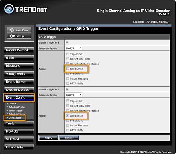Check Trigger Out for Trigger In 1
The image size is (176, 154).
point(68,54)
